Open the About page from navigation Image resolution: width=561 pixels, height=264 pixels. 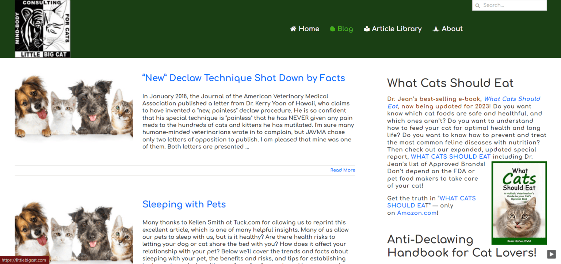coord(452,29)
